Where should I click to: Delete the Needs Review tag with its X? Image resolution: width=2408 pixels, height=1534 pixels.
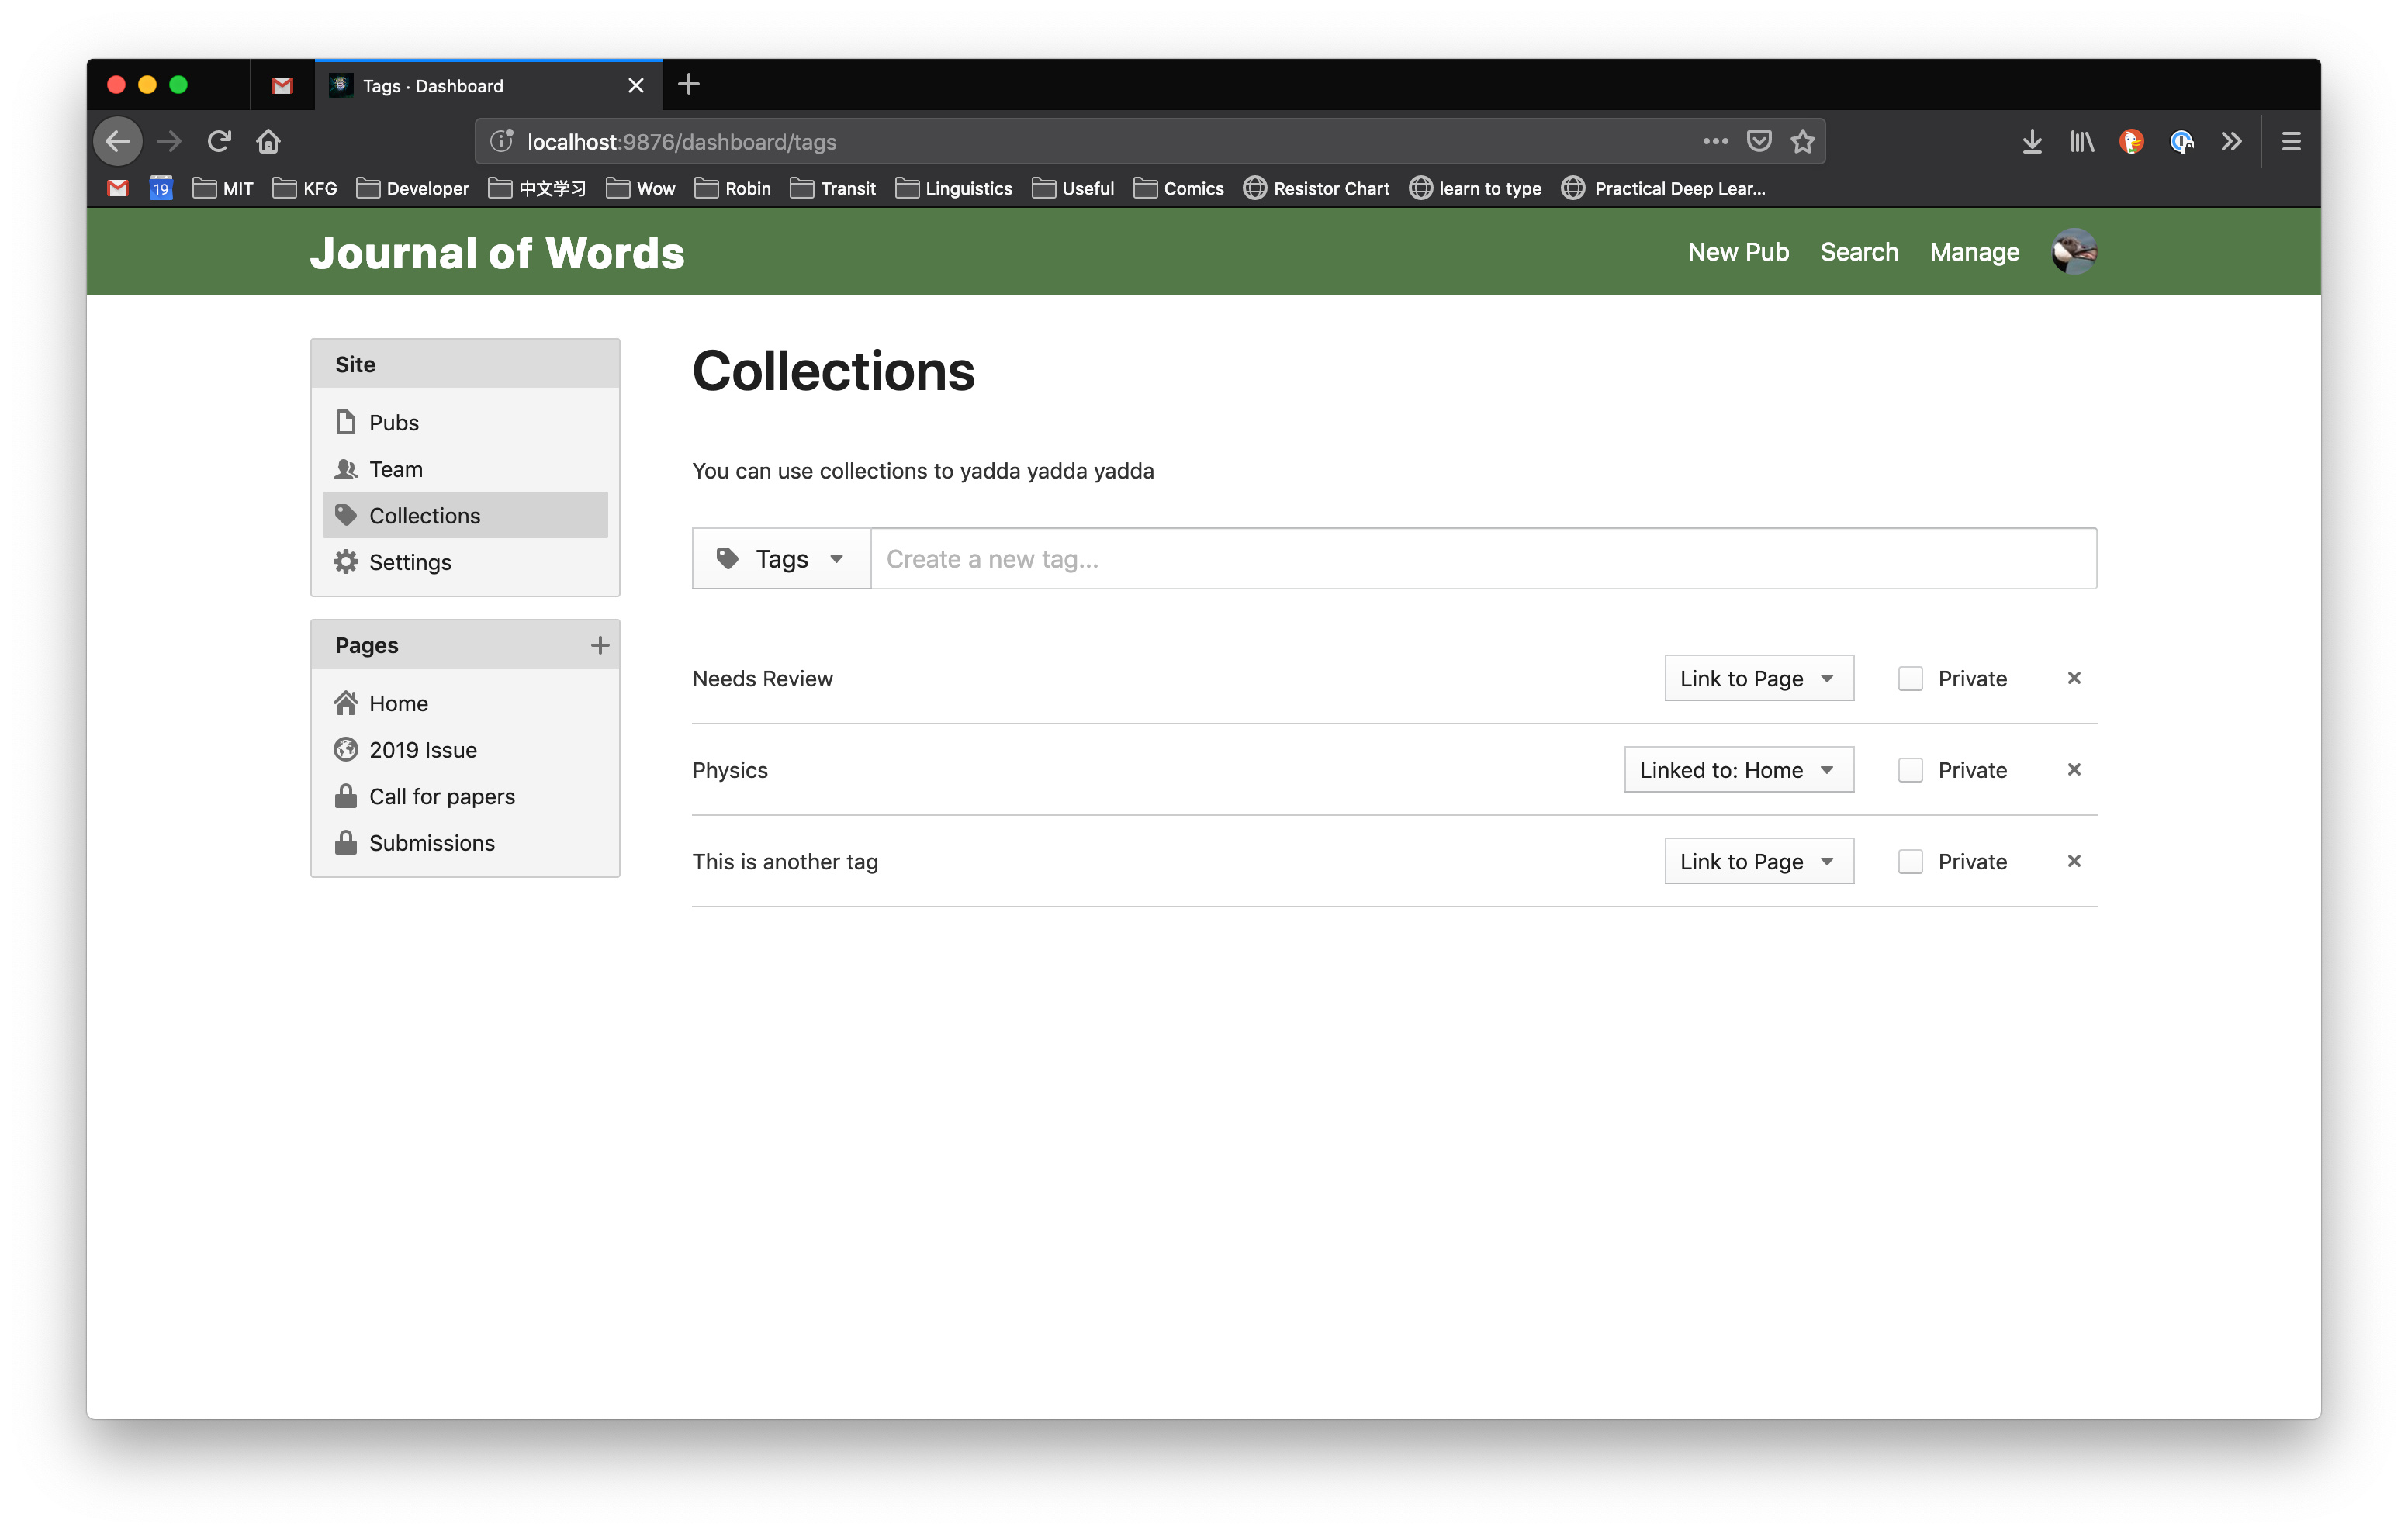click(2073, 678)
